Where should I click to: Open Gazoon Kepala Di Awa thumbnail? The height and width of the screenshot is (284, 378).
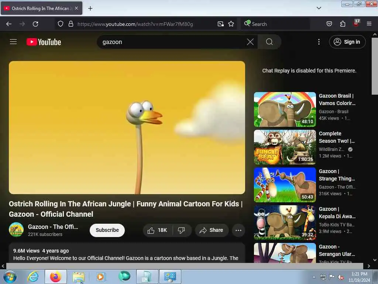285,222
